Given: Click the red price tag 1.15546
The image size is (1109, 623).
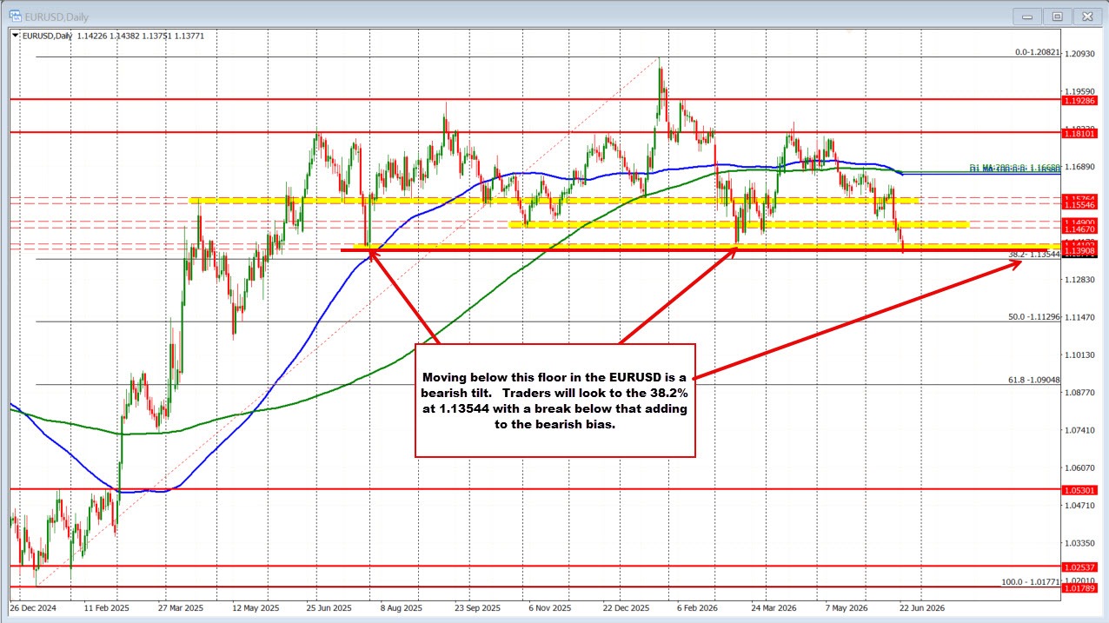Looking at the screenshot, I should click(1080, 205).
